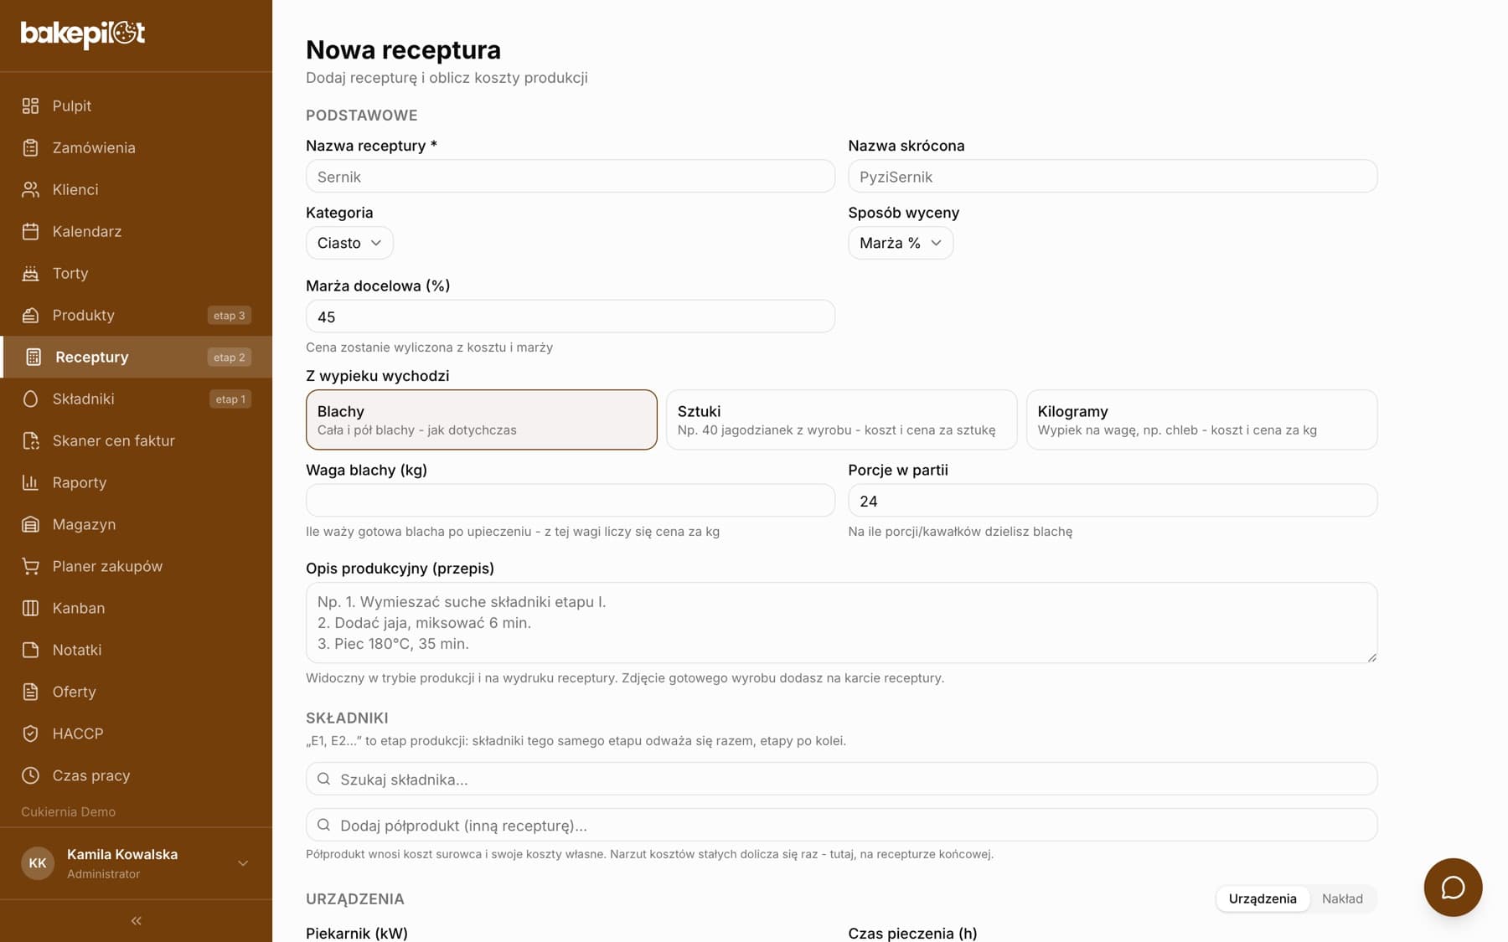Open the Kalendarz calendar icon
1508x942 pixels.
[31, 231]
